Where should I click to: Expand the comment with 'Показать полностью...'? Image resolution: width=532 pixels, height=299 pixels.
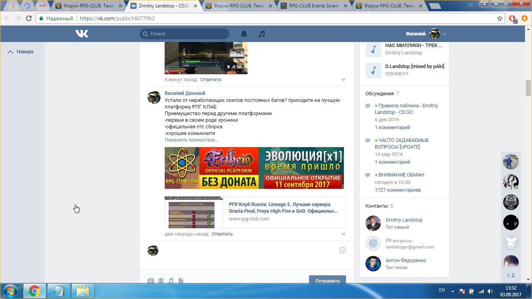point(191,140)
